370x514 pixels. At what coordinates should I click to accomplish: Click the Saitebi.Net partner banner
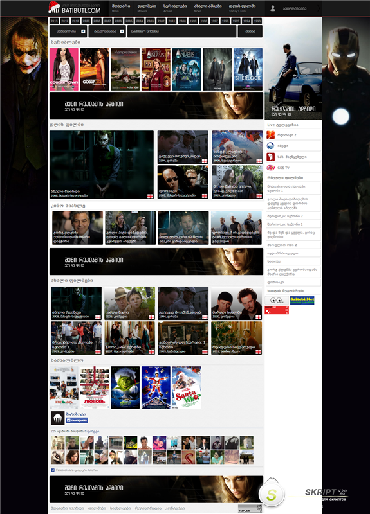pyautogui.click(x=302, y=300)
